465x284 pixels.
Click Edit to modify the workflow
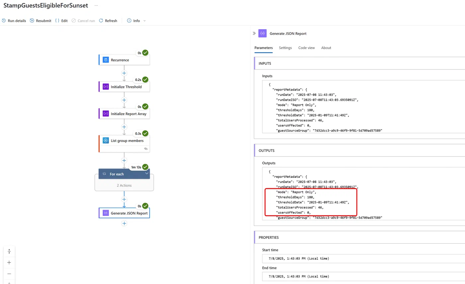pos(61,21)
